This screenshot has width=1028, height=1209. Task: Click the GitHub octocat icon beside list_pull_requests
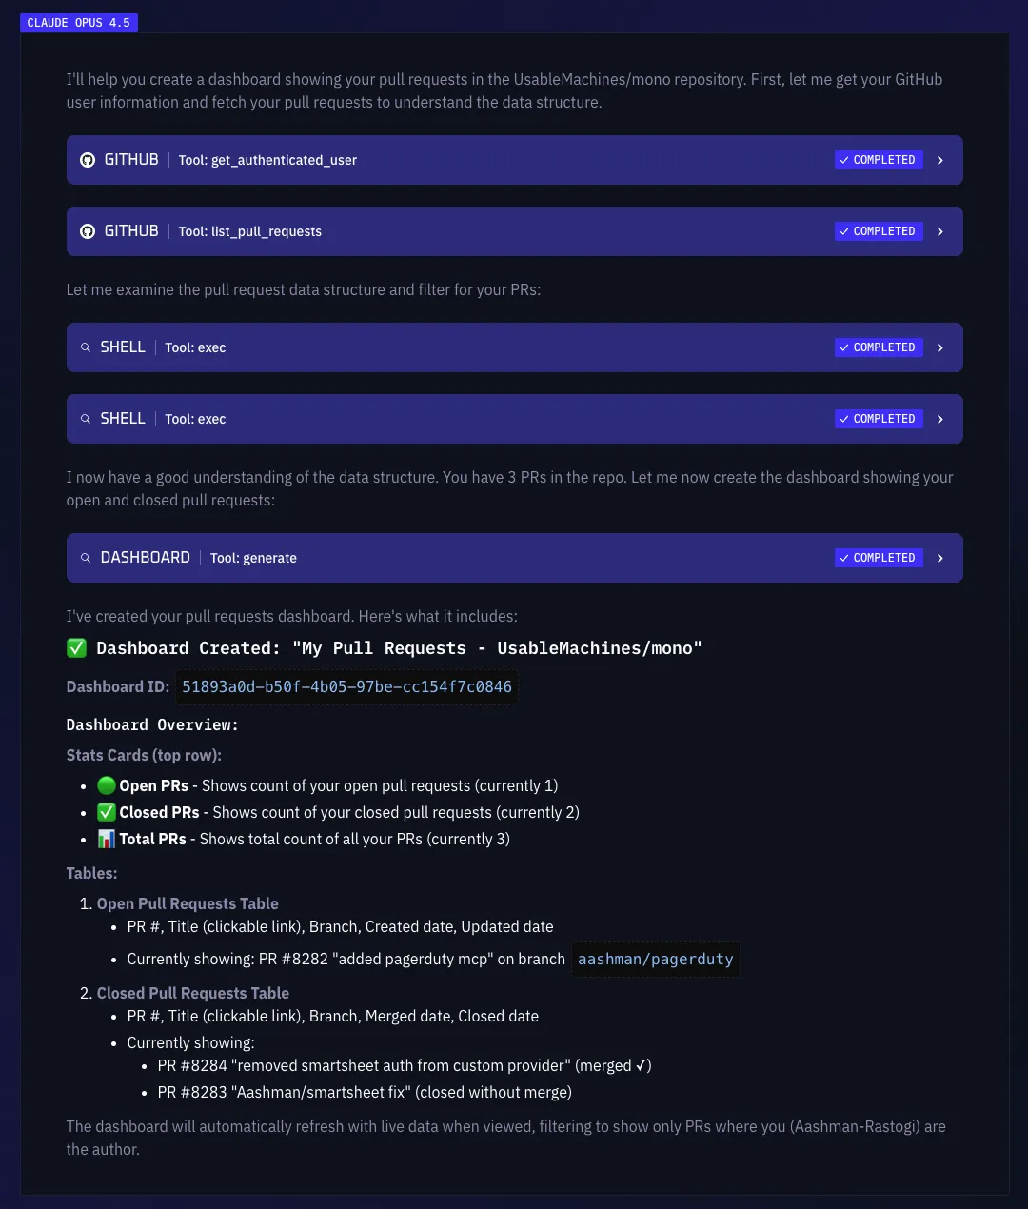point(88,230)
